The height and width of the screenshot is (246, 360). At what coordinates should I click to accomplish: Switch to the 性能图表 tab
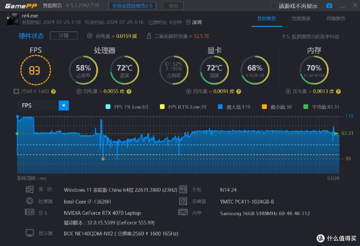(x=301, y=19)
